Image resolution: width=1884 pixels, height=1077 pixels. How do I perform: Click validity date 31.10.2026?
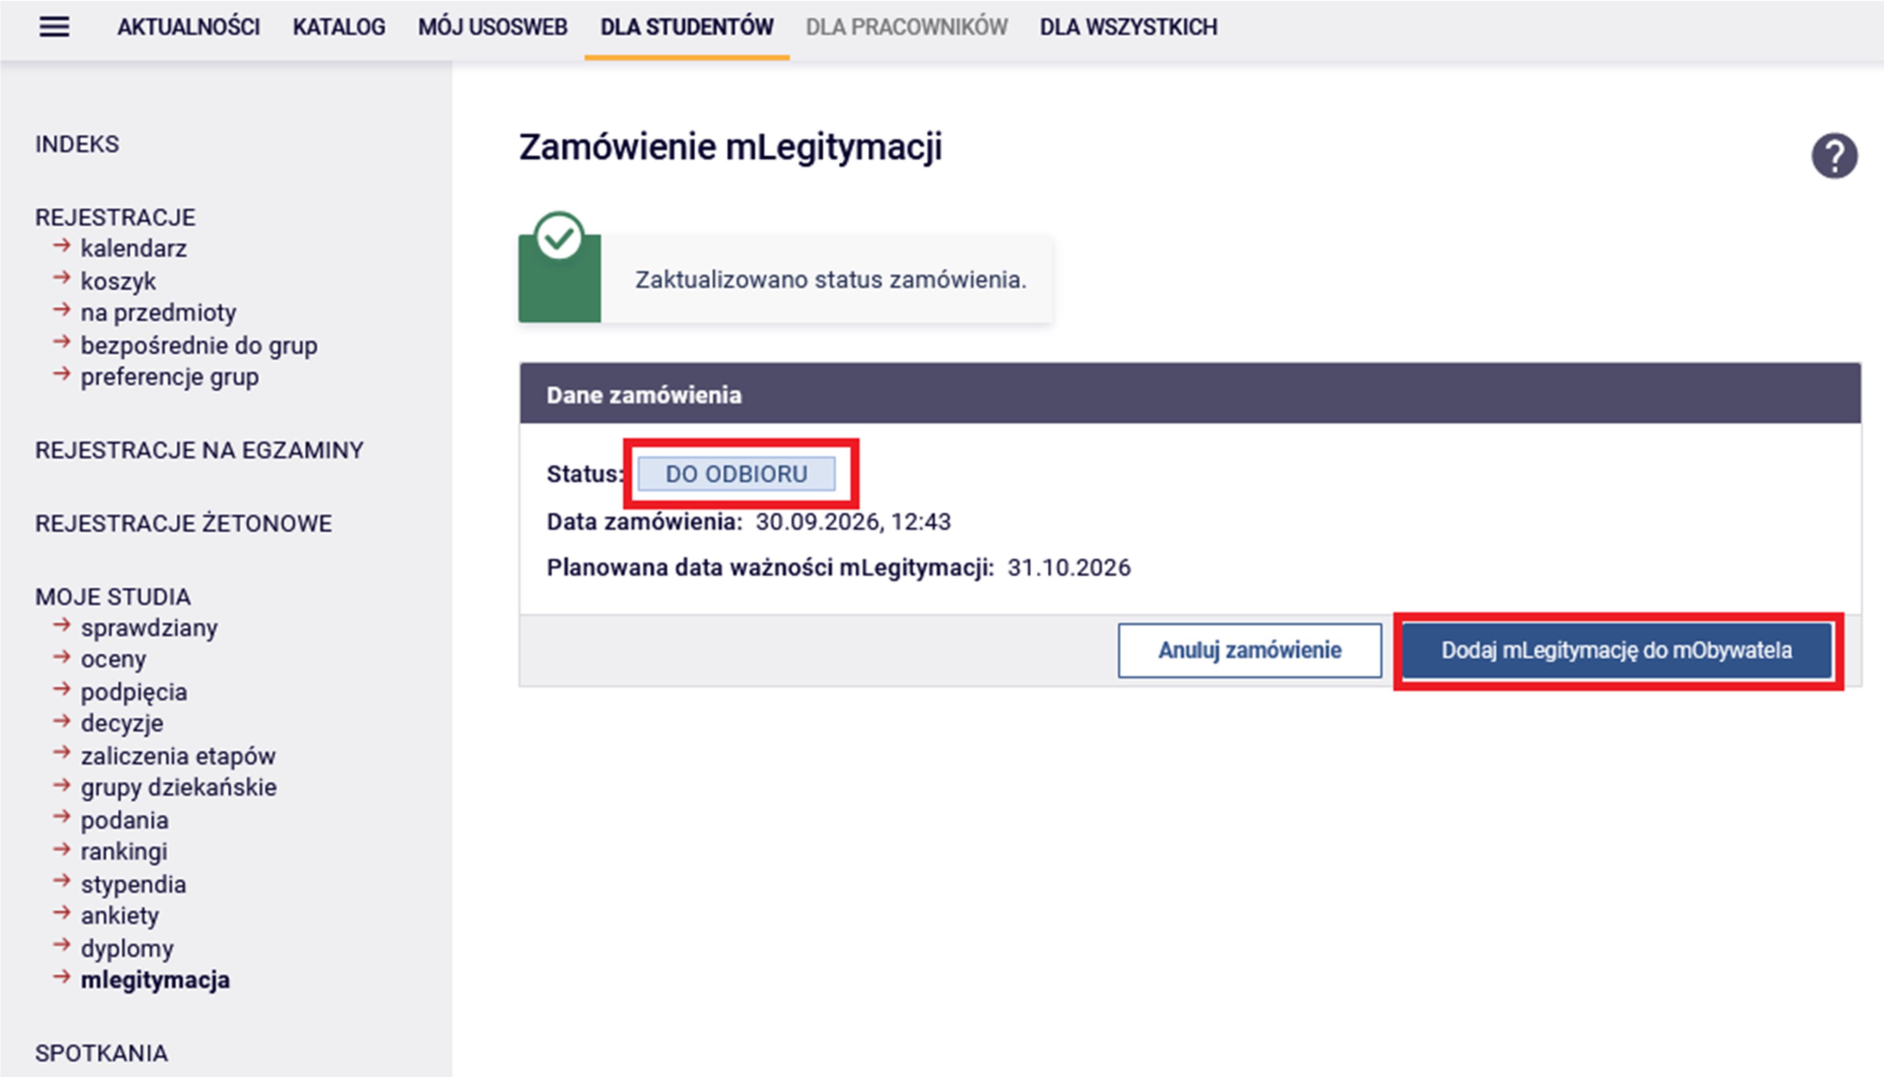pyautogui.click(x=1069, y=567)
